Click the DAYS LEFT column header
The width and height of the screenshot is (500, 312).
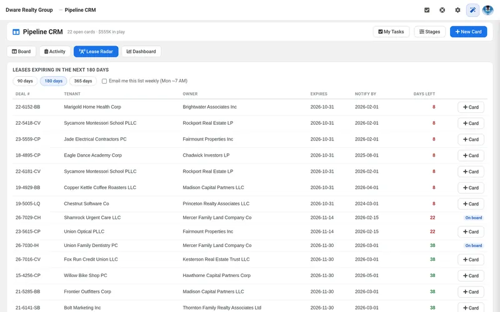[x=424, y=94]
